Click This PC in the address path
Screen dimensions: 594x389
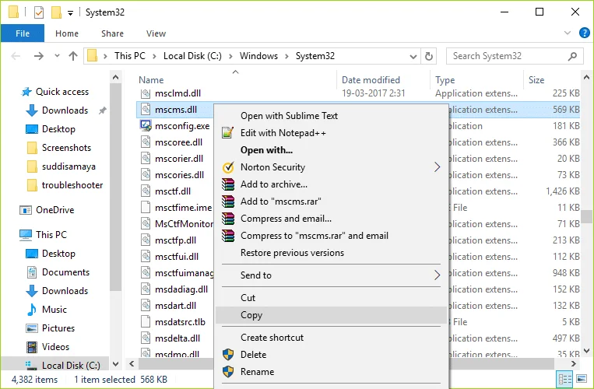coord(130,56)
